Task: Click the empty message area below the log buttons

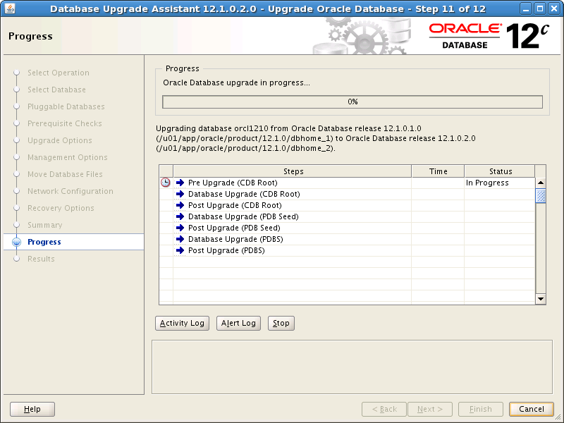Action: (352, 367)
